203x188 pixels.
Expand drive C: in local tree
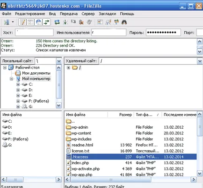pos(18,84)
